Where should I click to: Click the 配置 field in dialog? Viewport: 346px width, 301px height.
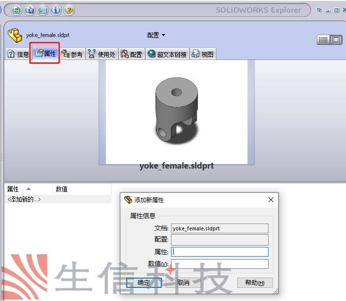(x=220, y=240)
